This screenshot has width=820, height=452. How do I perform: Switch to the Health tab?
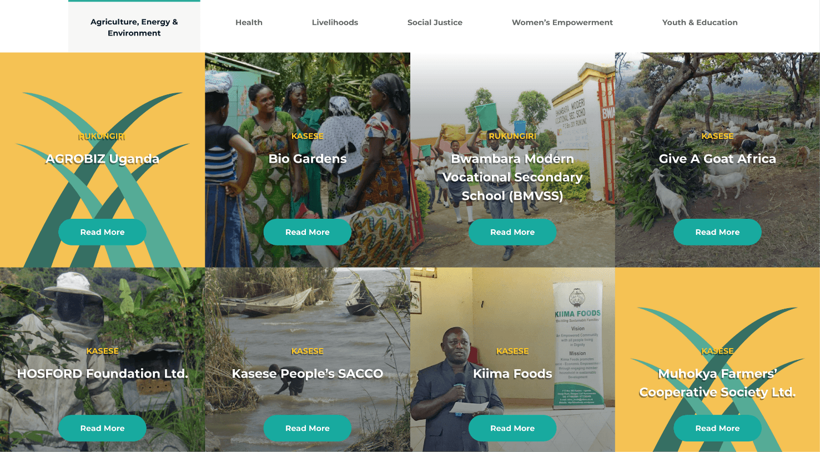coord(249,22)
